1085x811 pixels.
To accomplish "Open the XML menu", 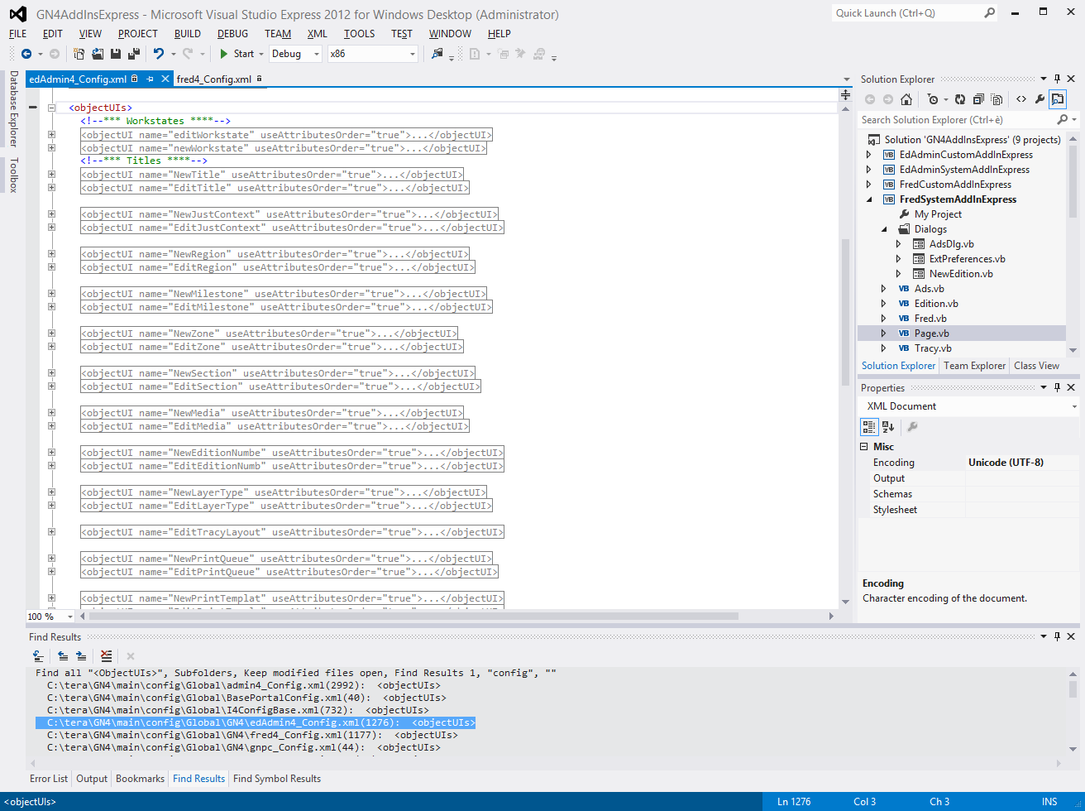I will point(318,34).
